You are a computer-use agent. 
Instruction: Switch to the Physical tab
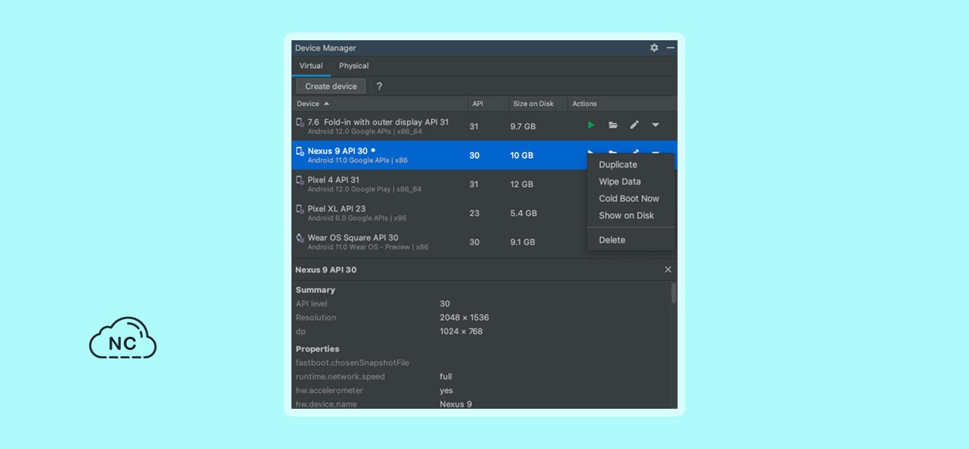353,66
